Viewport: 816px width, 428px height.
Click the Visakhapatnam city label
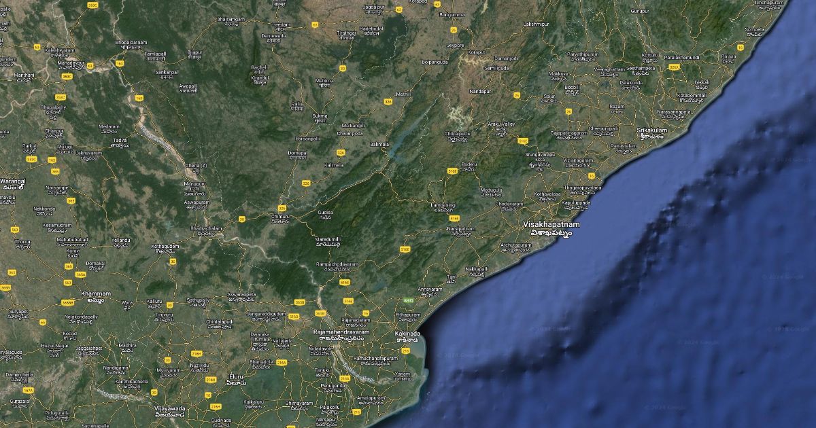(x=551, y=224)
